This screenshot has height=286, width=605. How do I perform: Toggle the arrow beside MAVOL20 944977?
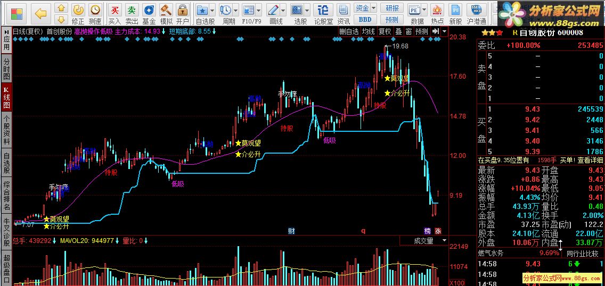117,241
